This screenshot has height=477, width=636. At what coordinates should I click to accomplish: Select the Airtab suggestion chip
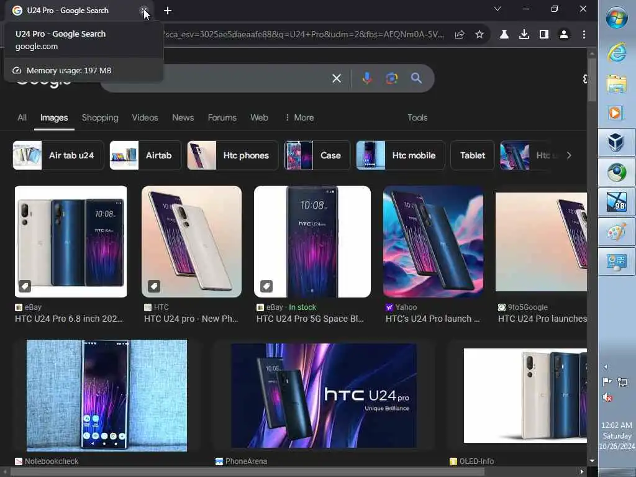point(145,155)
